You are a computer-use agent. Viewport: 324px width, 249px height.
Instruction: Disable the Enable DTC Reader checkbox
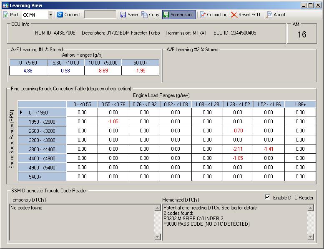[x=267, y=197]
